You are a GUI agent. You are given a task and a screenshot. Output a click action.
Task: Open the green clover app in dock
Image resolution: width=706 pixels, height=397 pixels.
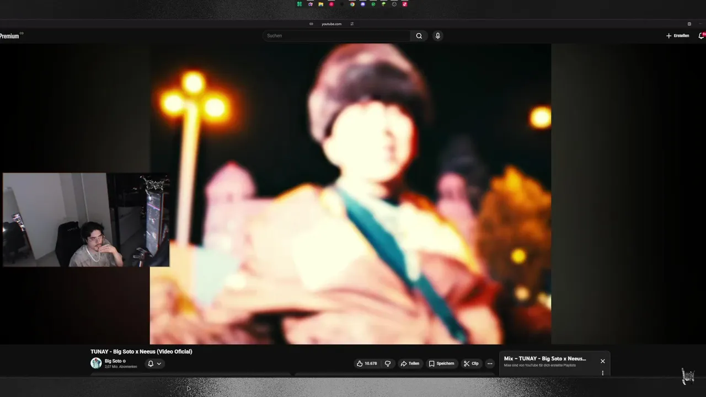299,4
